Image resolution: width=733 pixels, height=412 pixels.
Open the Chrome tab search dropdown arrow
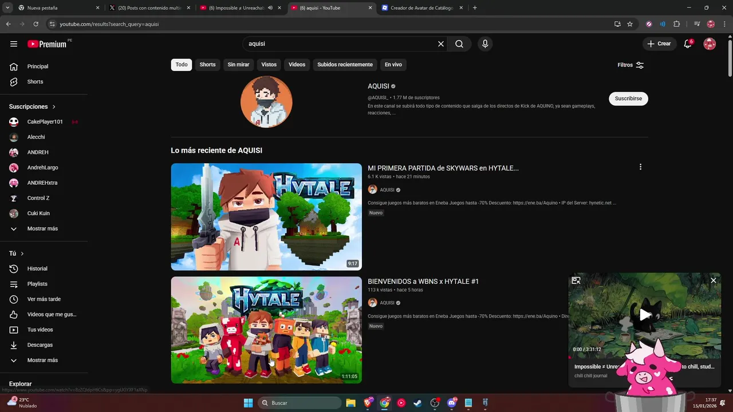click(x=8, y=8)
